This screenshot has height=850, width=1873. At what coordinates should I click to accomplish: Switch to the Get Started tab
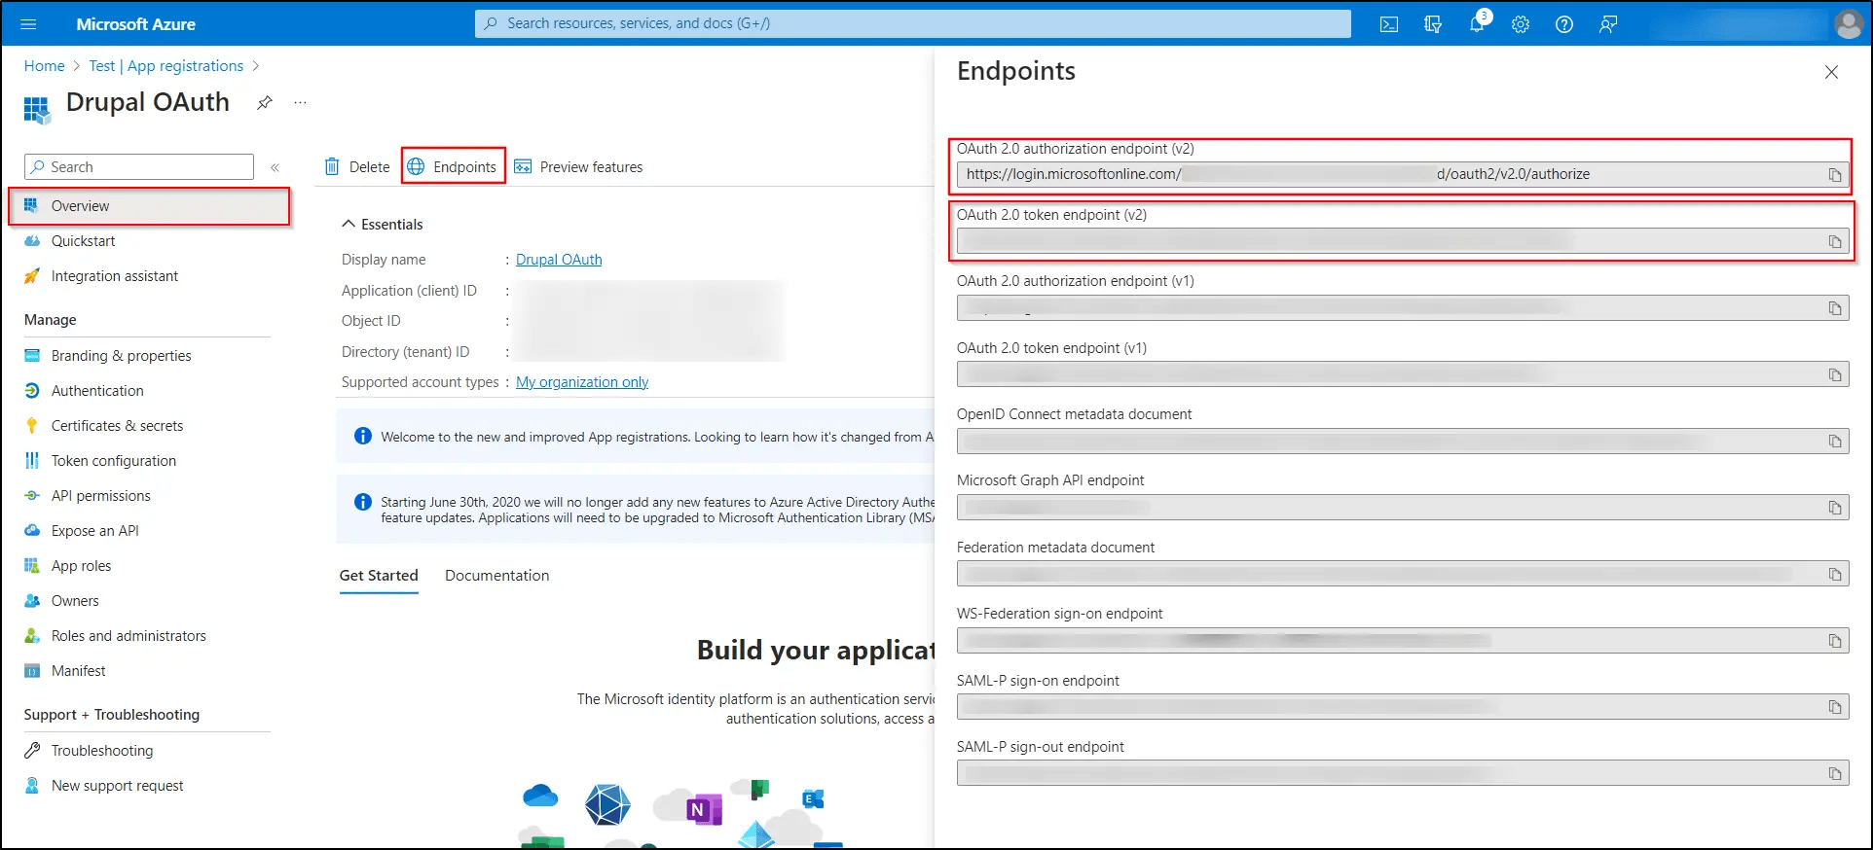tap(379, 576)
